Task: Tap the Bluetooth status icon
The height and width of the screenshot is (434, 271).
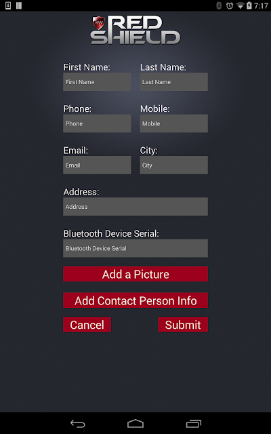Action: coord(219,5)
